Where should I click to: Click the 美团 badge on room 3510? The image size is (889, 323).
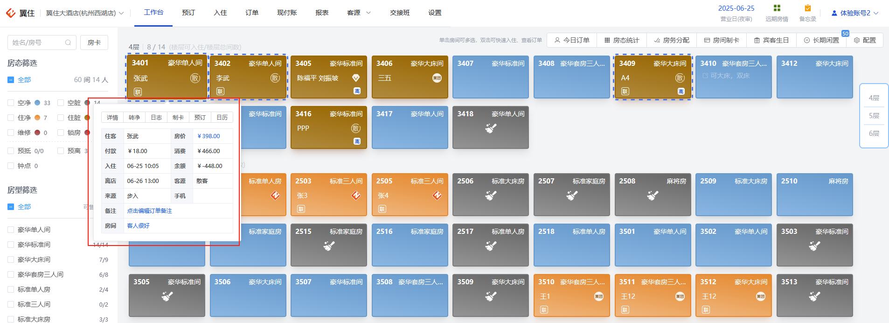point(599,296)
